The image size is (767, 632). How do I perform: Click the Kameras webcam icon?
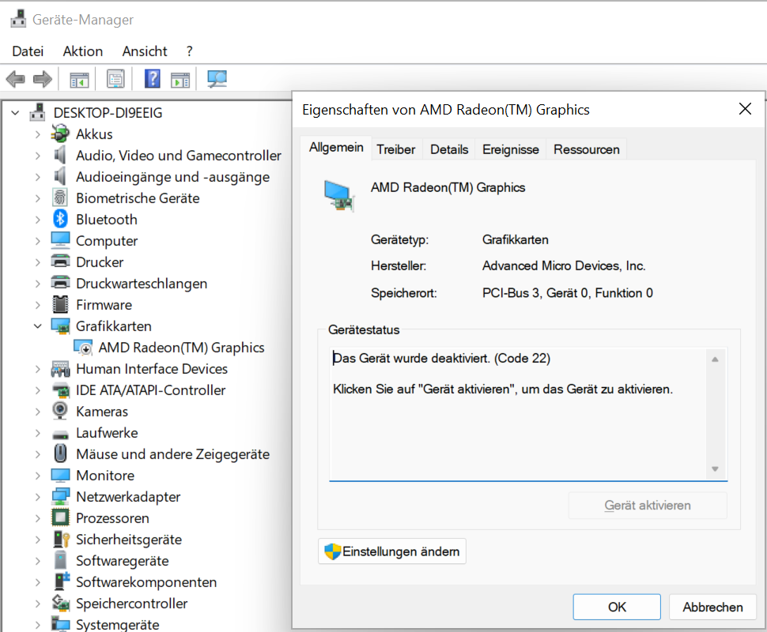point(60,411)
